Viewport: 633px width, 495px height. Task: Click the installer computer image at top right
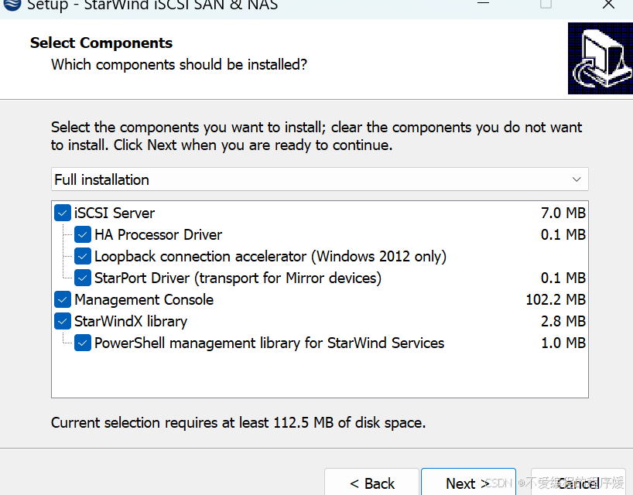coord(600,59)
